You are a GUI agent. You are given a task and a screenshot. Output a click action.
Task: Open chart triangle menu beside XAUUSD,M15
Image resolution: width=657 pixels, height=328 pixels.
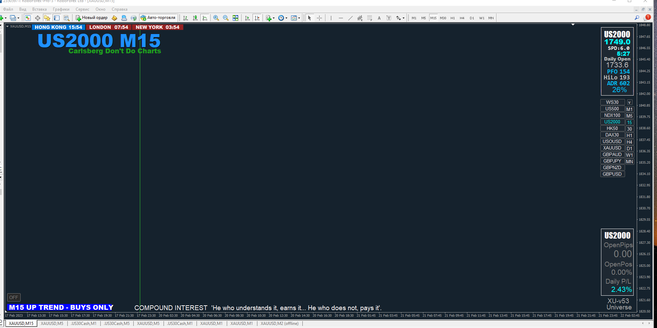click(x=7, y=26)
